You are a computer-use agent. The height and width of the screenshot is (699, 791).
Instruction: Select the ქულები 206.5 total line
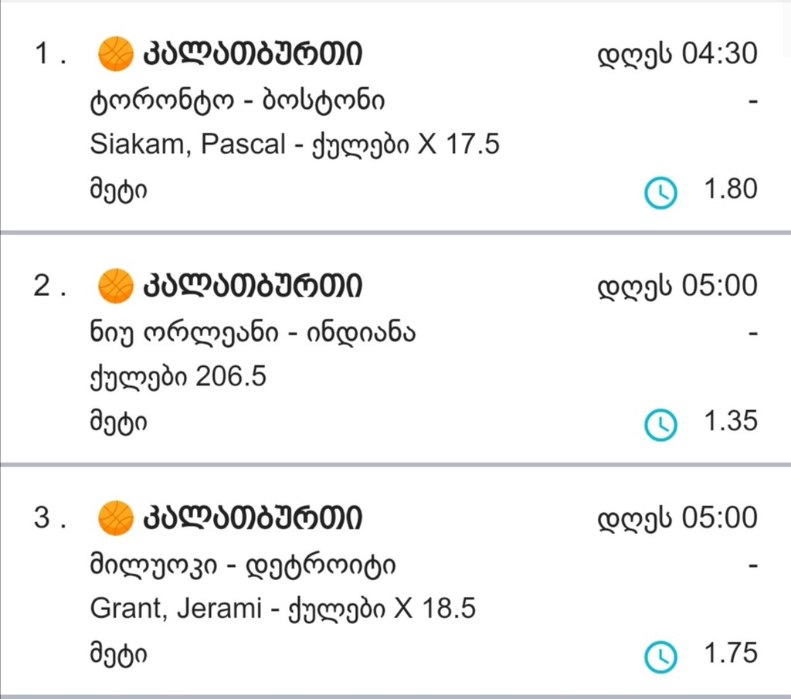click(178, 377)
